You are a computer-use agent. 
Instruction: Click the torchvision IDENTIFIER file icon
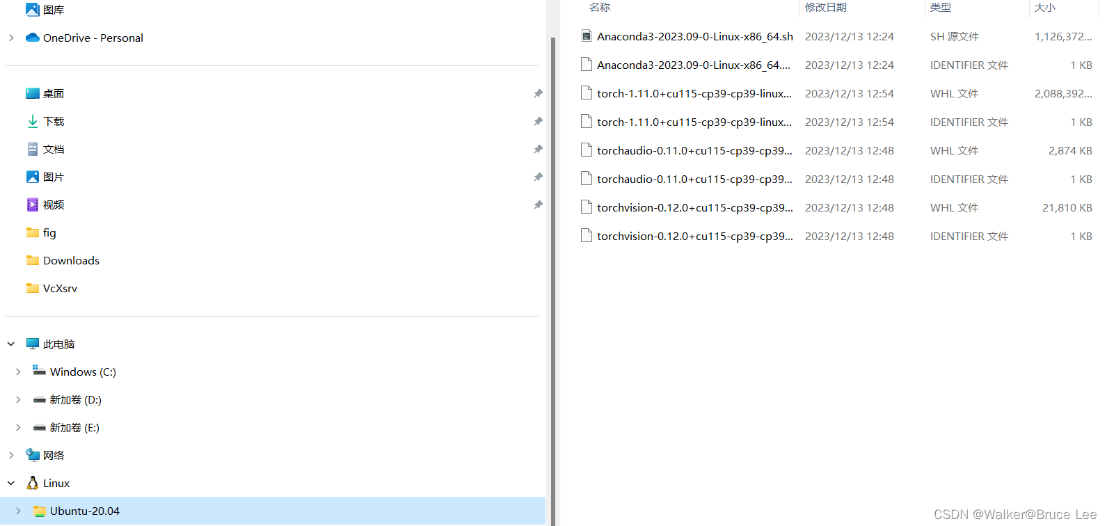(587, 235)
